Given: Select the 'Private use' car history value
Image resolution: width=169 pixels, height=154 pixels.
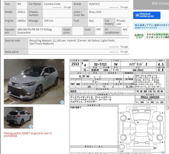Looking at the screenshot, I should click(121, 22).
